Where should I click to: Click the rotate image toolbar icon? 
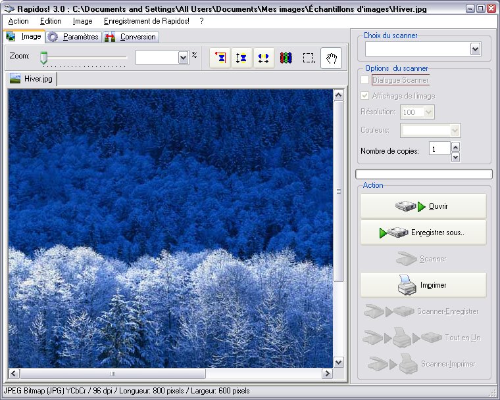click(220, 58)
